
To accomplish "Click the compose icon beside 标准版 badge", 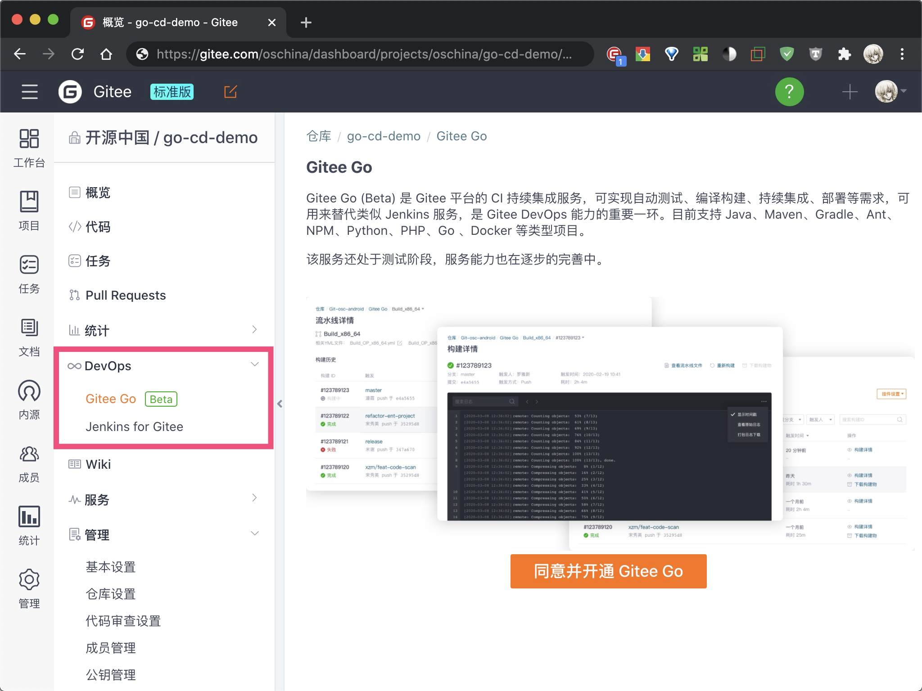I will [x=230, y=91].
